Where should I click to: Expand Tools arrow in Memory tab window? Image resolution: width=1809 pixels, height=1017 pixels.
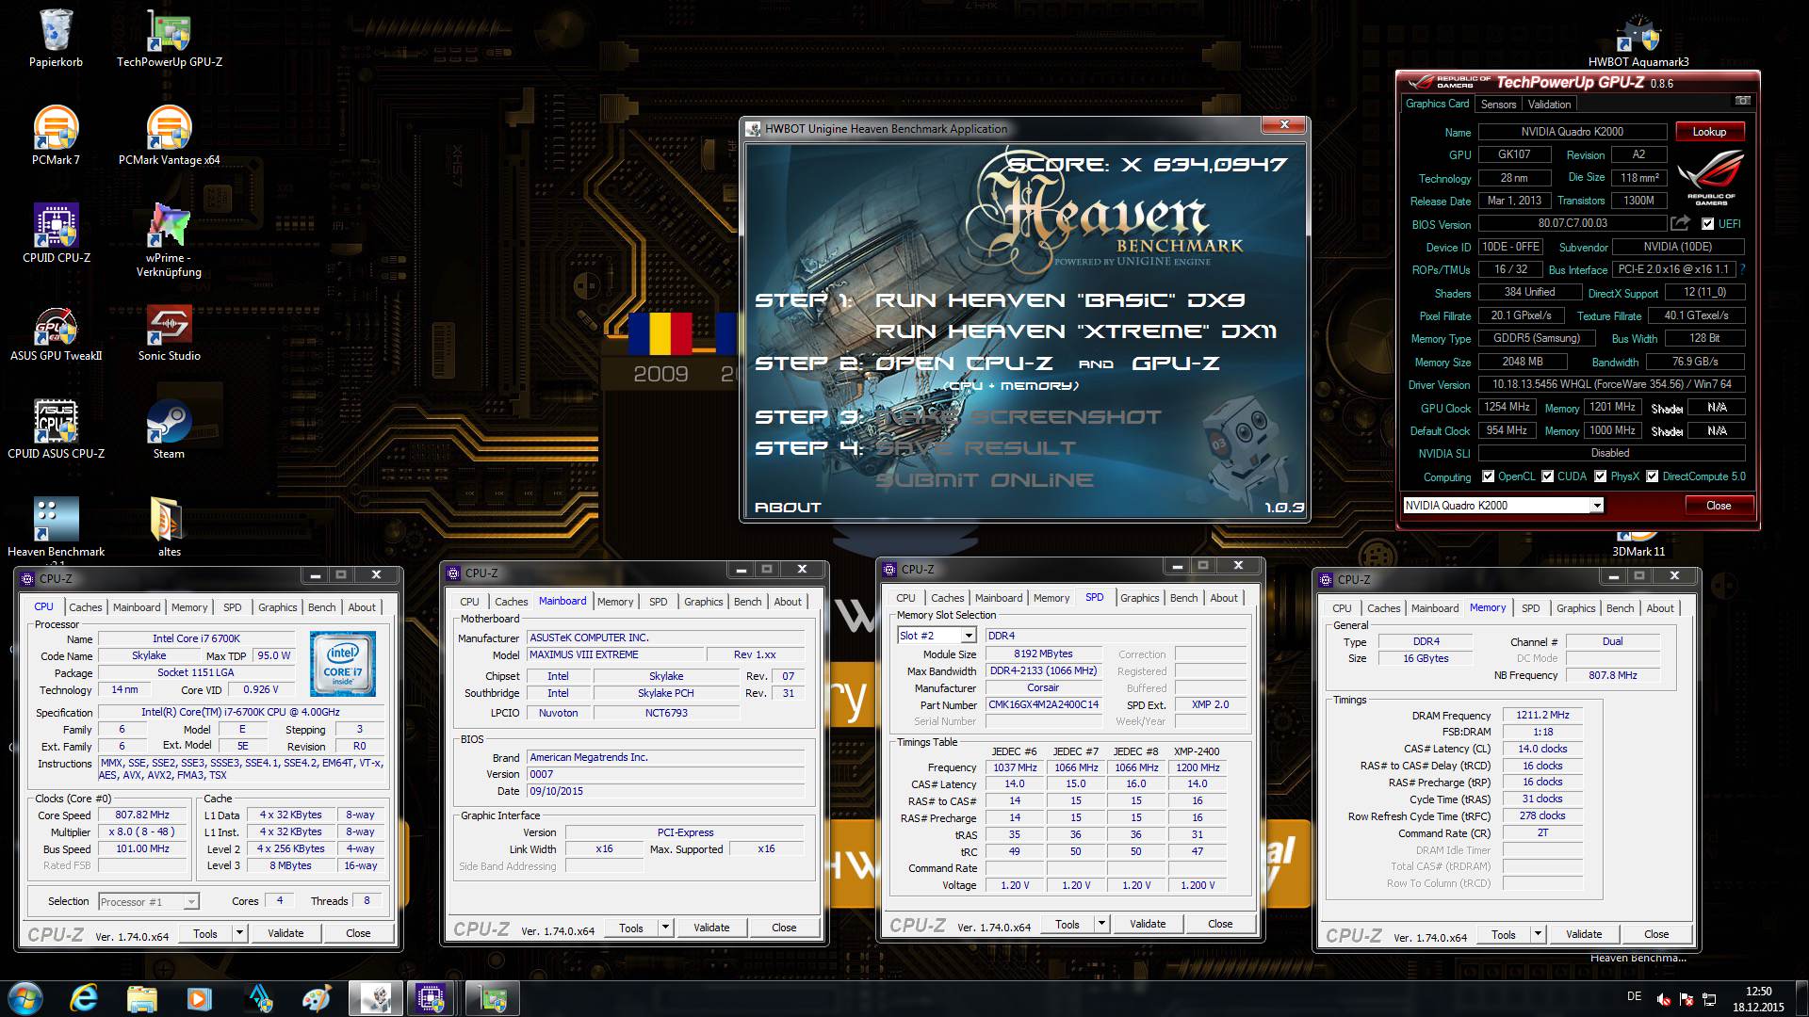click(1538, 934)
